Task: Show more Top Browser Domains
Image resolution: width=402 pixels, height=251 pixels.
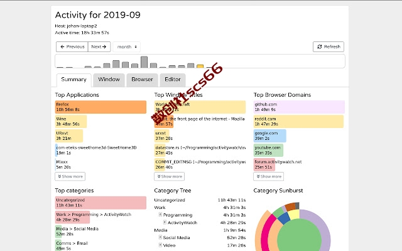Action: 268,176
